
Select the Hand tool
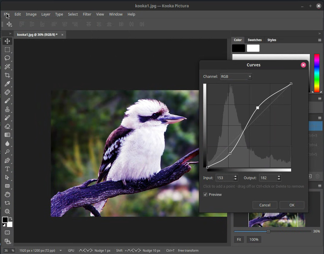pos(7,194)
